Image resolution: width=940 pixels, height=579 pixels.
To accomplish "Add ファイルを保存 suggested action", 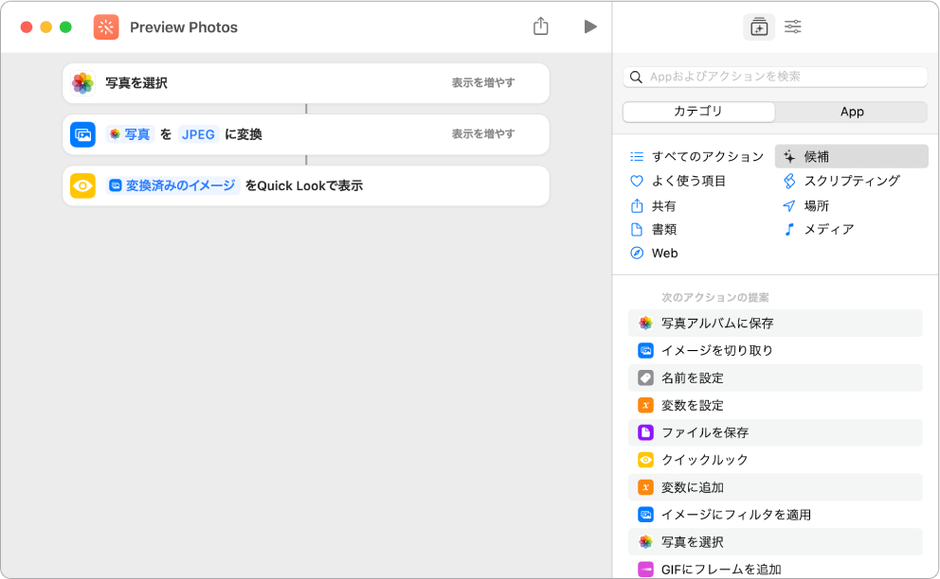I will [775, 432].
